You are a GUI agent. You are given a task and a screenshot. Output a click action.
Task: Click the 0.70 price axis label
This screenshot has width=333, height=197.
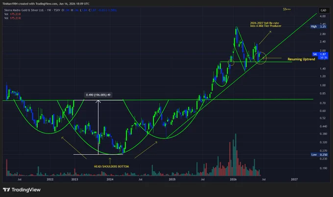323,103
